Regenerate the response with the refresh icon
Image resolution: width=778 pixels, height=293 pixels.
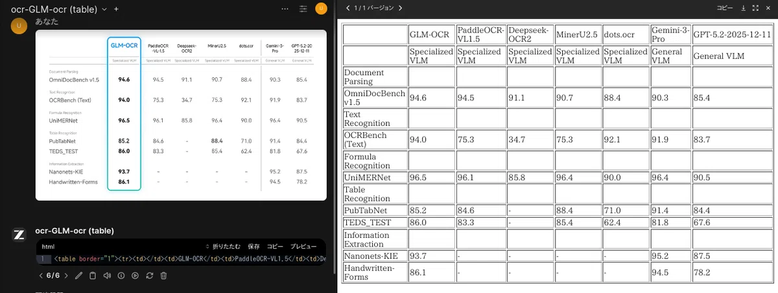(x=150, y=275)
